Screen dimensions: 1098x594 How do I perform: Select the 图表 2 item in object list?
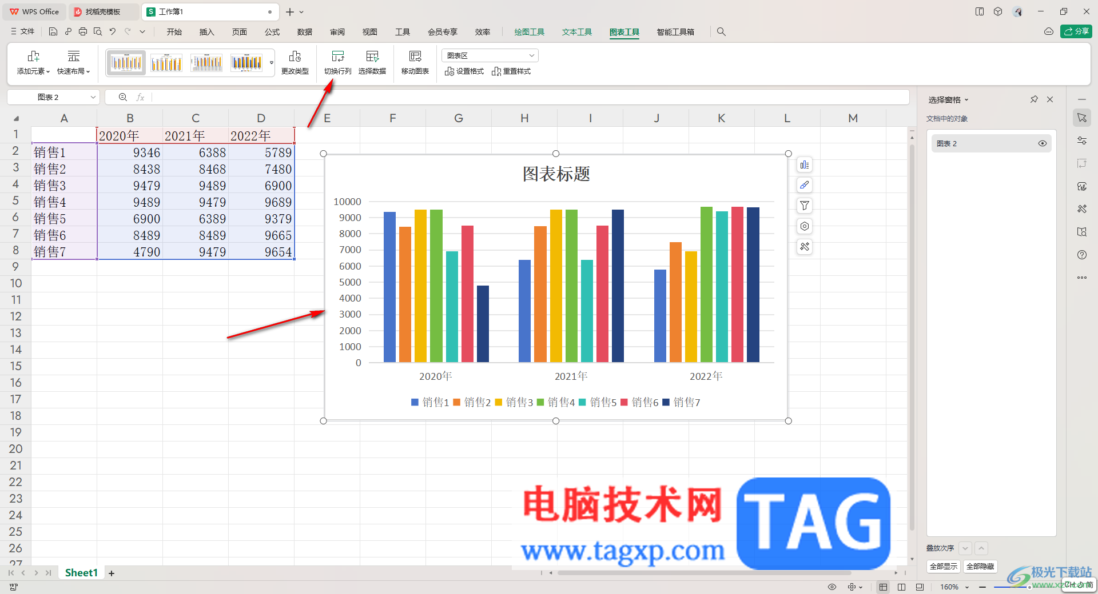click(991, 143)
